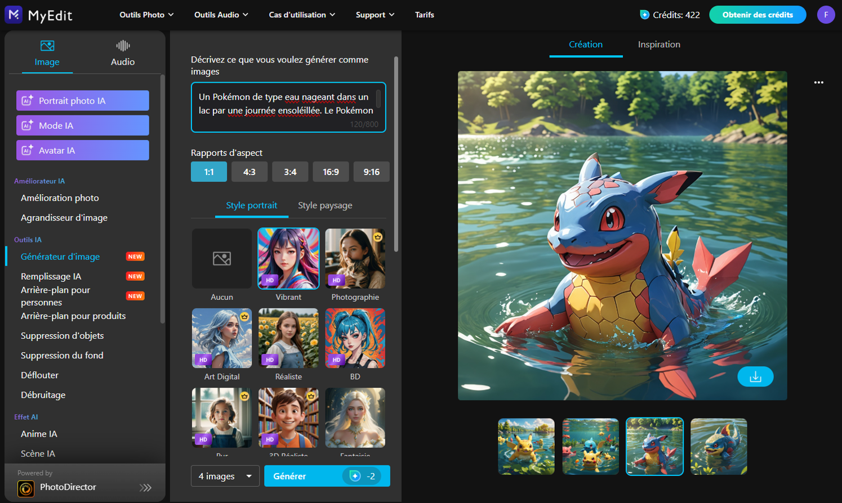Image resolution: width=842 pixels, height=503 pixels.
Task: Select the Photographie style thumbnail
Action: coord(355,259)
